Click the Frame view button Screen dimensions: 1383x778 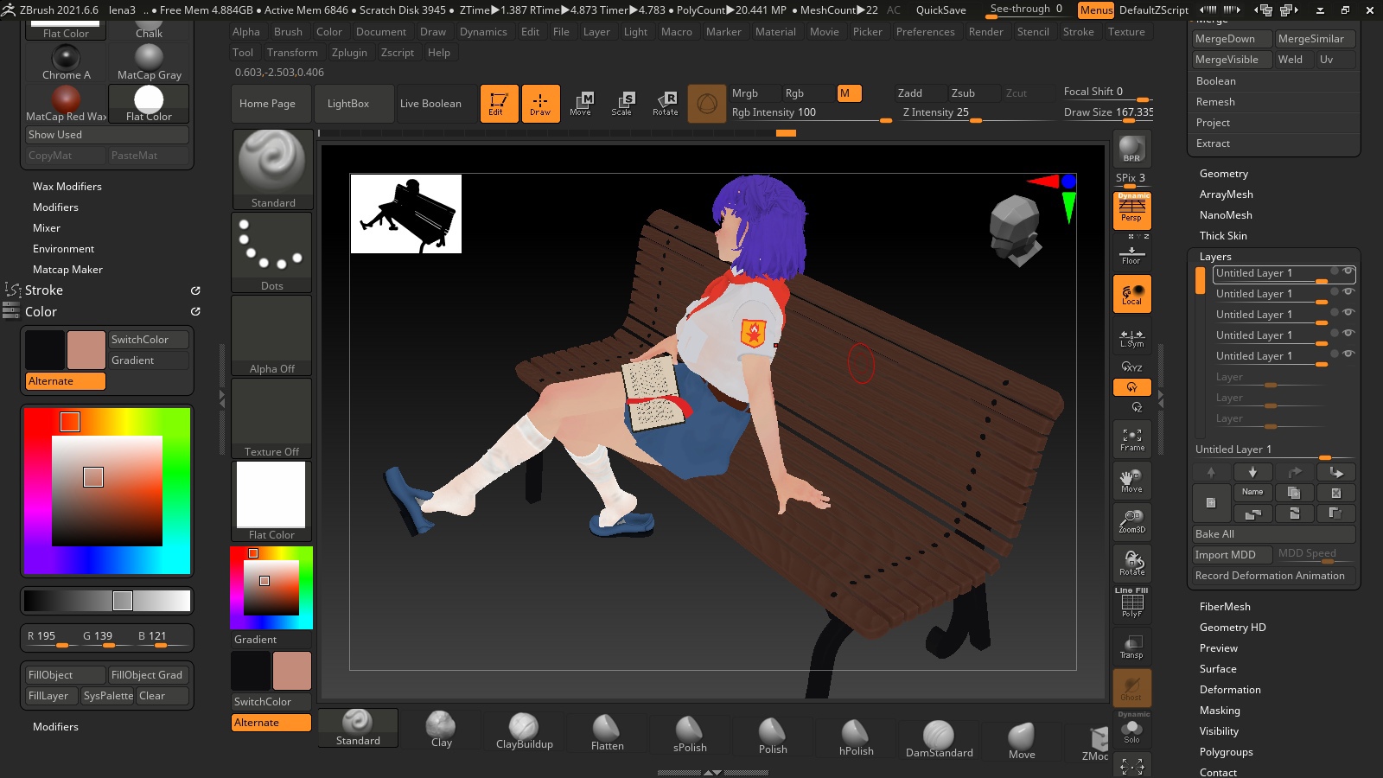coord(1131,440)
